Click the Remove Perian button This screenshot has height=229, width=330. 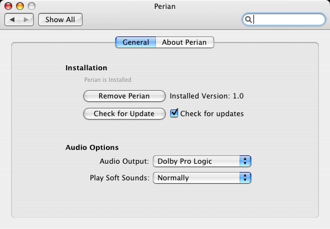[124, 96]
